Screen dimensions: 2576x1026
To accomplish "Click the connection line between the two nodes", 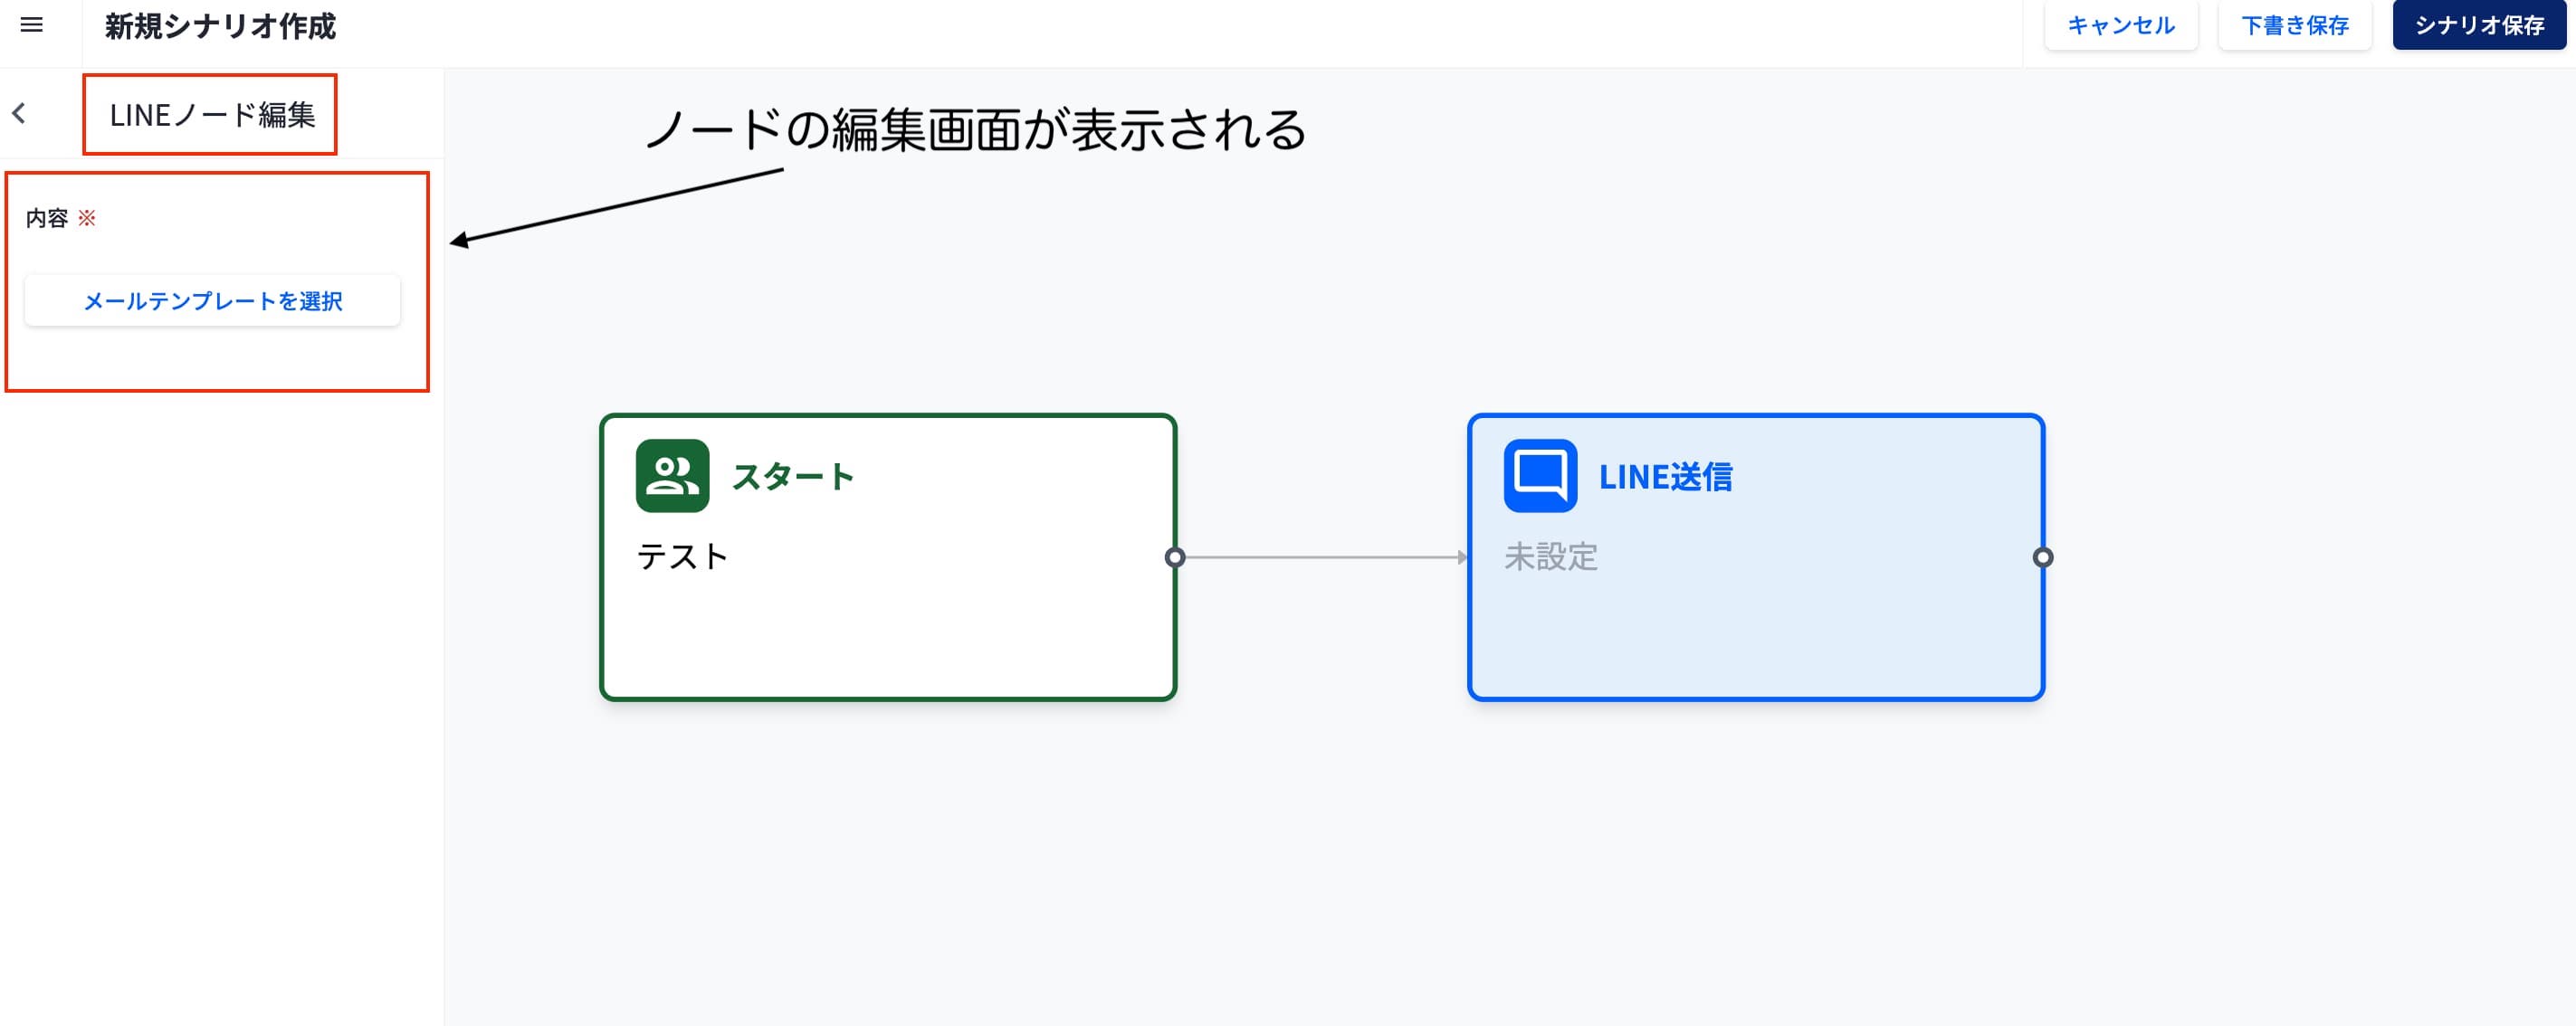I will coord(1320,558).
